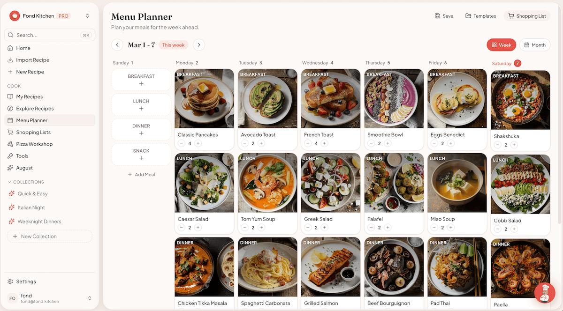The image size is (563, 311).
Task: Open the Italian Night collection
Action: coord(31,207)
